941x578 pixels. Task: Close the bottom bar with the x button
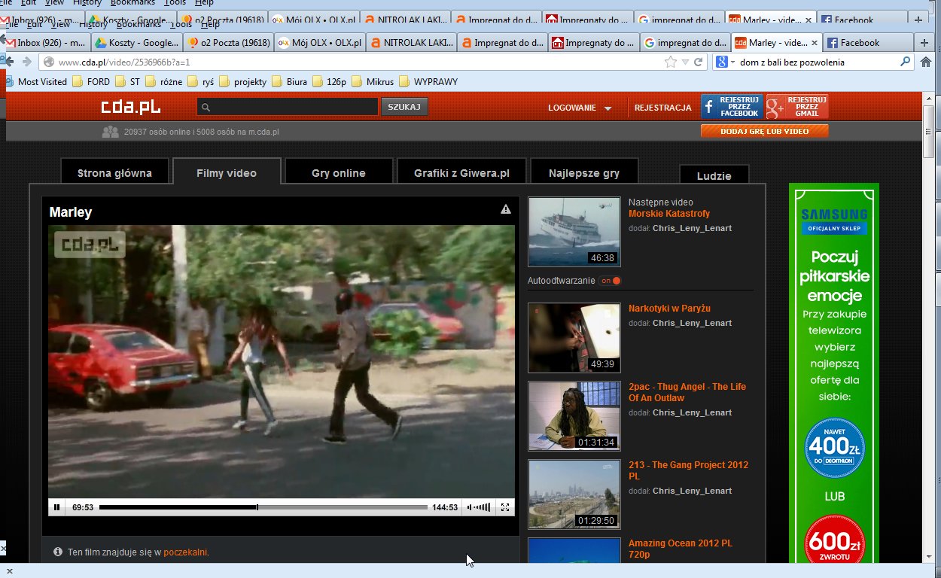pos(9,571)
